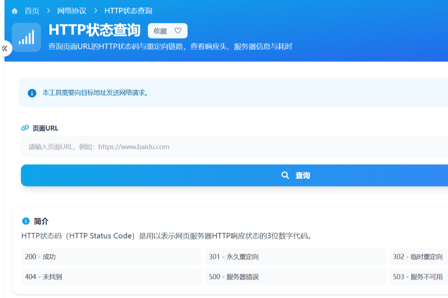Click the signal bars tool icon
This screenshot has width=448, height=298.
point(26,37)
